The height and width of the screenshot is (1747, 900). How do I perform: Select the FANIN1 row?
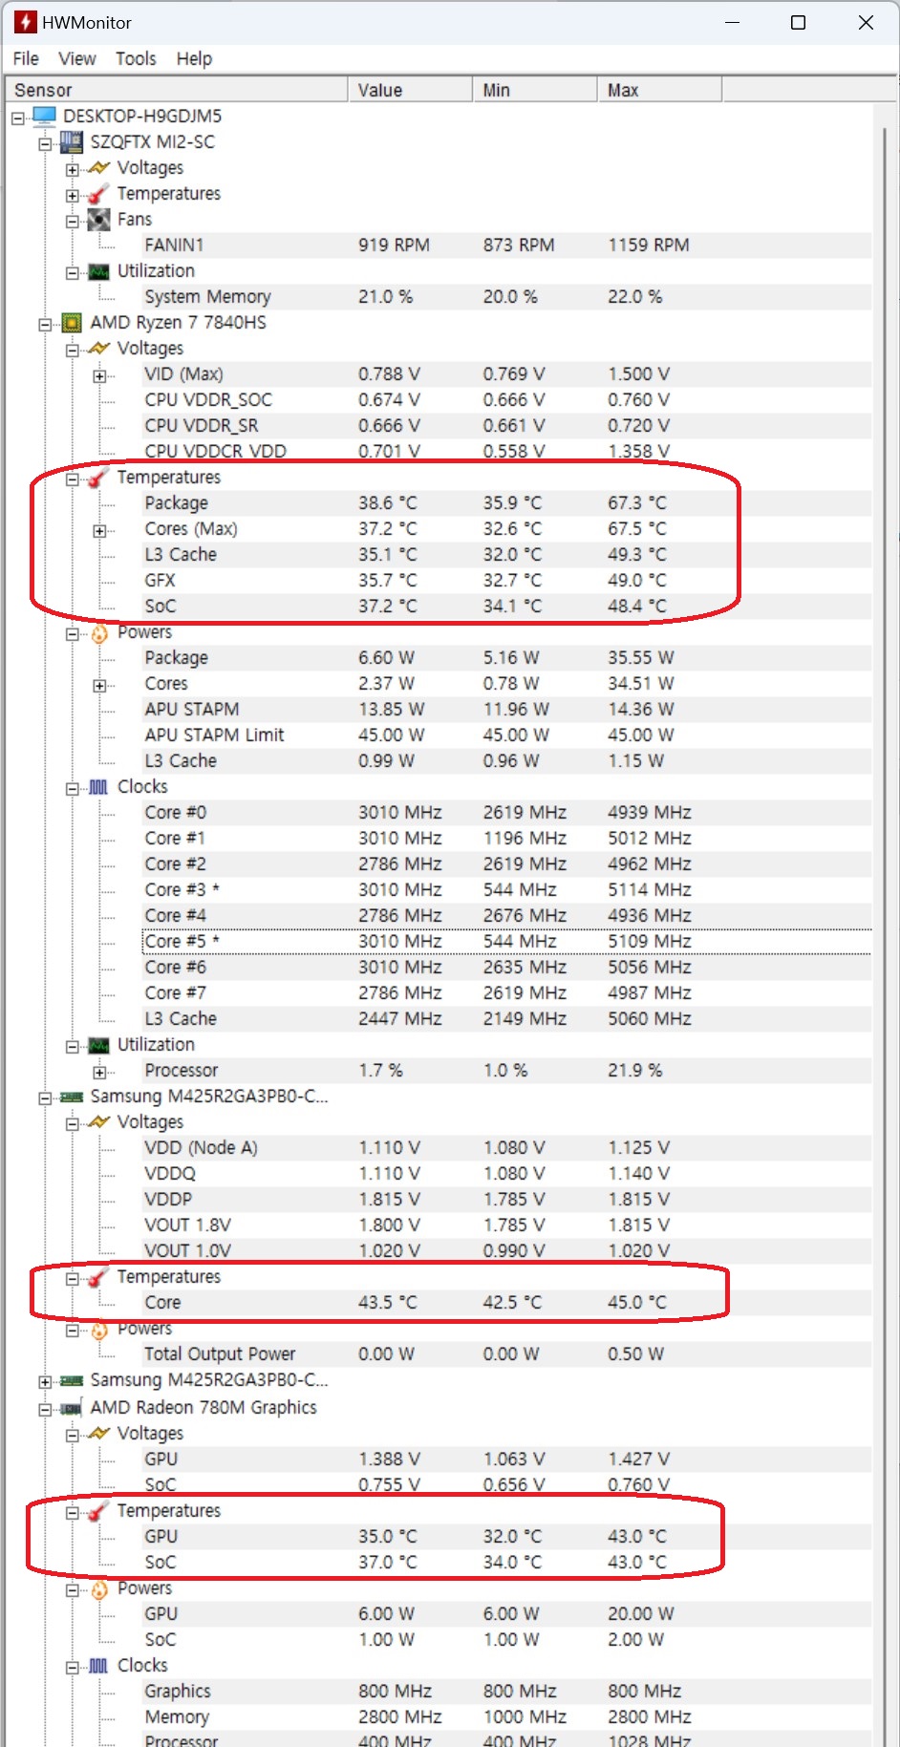tap(506, 245)
